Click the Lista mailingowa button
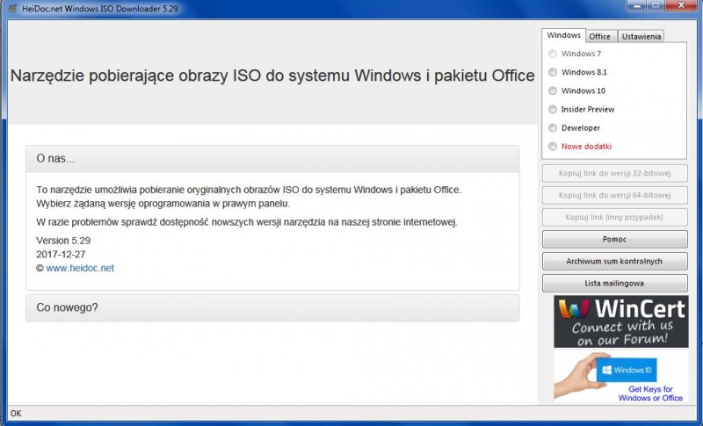Screen dimensions: 703x426 click(614, 283)
